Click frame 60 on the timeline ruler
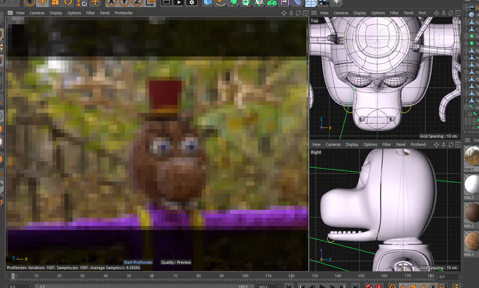 tap(152, 275)
